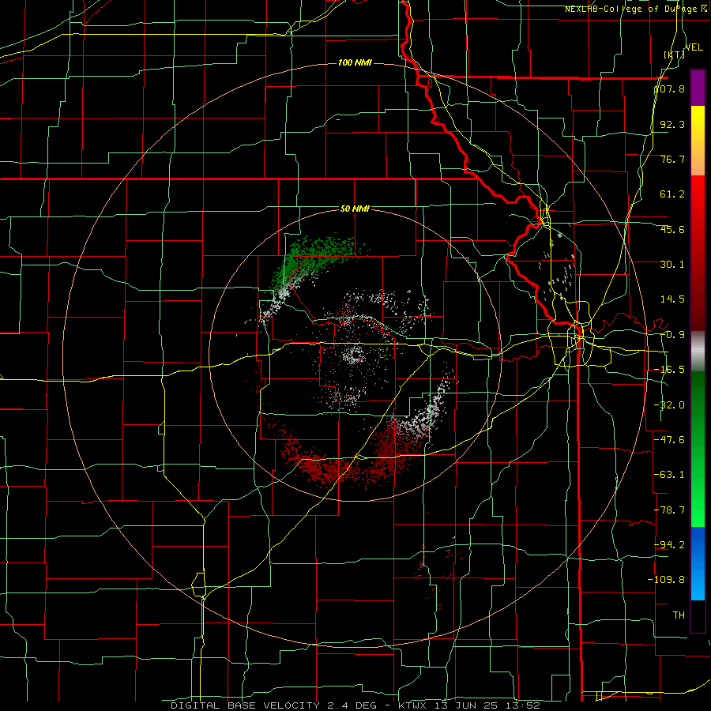
Task: Pick the gray near-zero scale segment
Action: coord(698,351)
